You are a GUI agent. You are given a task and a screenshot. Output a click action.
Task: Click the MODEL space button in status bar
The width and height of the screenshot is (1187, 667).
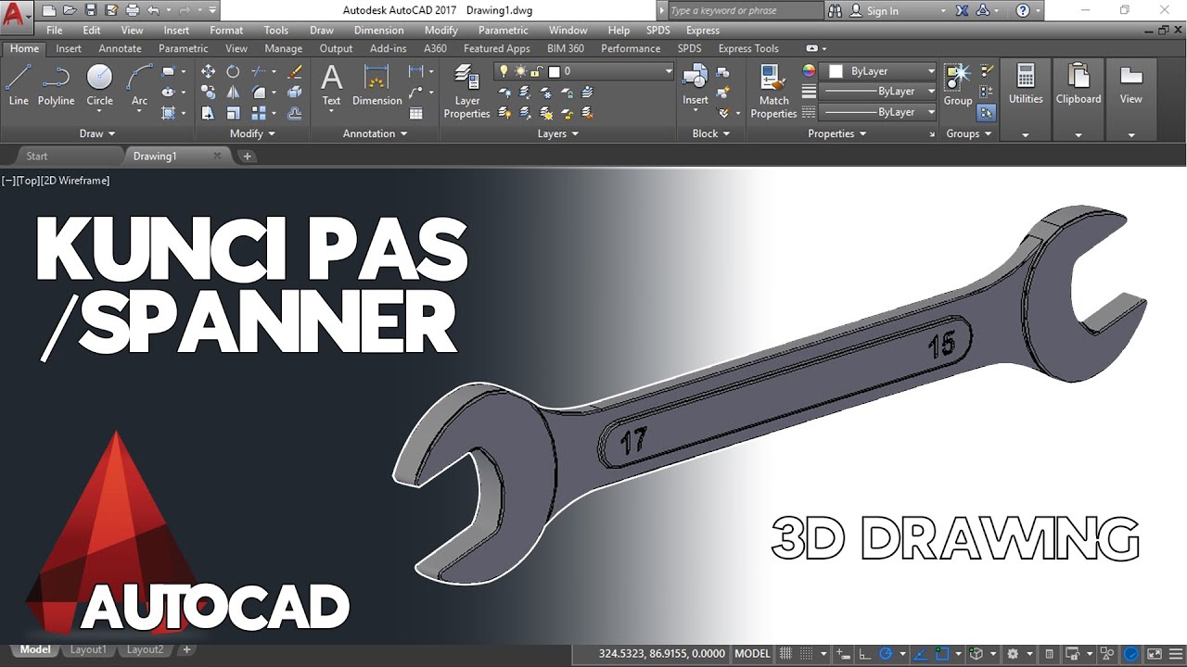752,653
